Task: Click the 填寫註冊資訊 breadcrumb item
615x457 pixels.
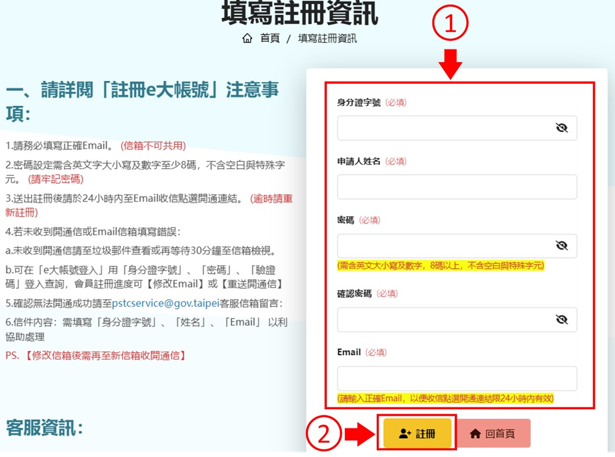Action: pos(327,38)
